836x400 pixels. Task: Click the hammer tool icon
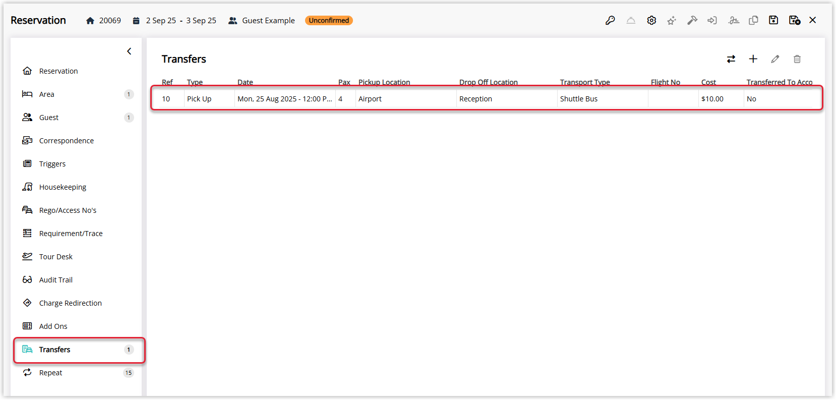[692, 20]
